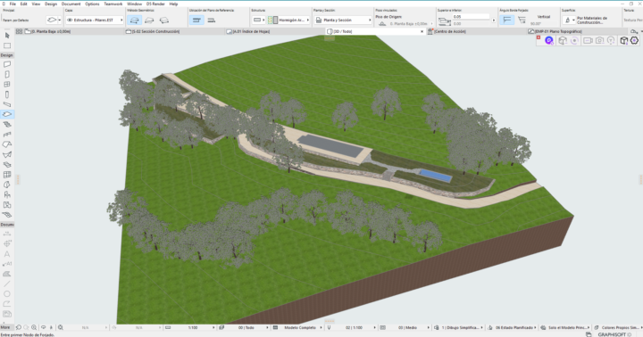Choose rotated rectangle geometry method
This screenshot has height=337, width=643.
point(164,21)
